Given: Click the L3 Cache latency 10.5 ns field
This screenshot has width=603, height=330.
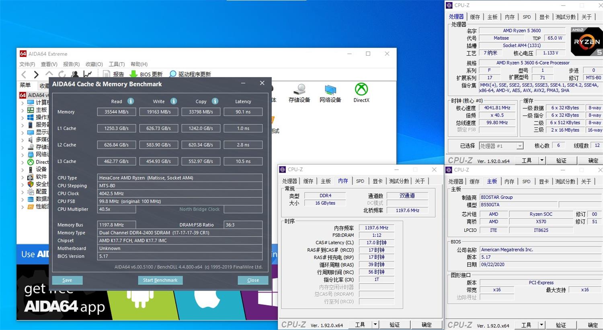Looking at the screenshot, I should click(x=243, y=161).
